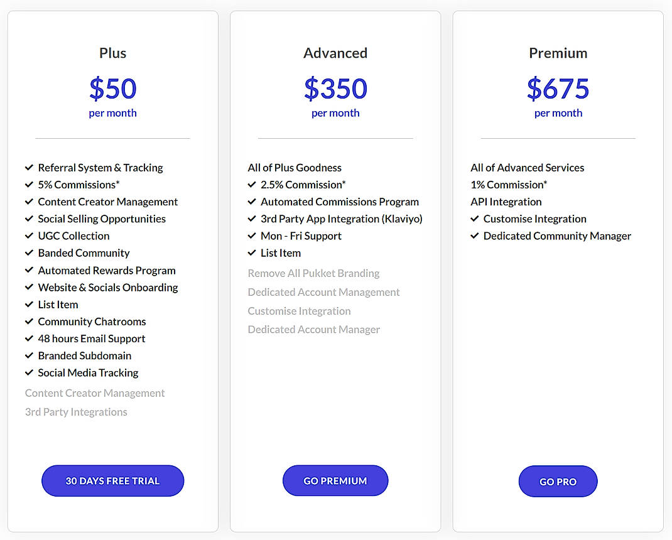Click the checkmark beside Referral System & Tracking
The image size is (672, 540).
(29, 168)
